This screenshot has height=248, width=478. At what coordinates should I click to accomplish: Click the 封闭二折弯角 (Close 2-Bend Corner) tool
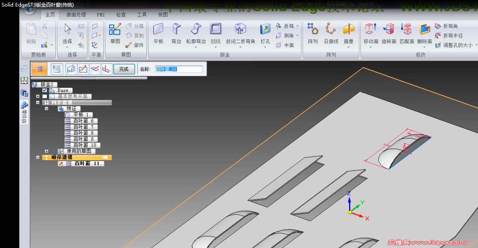click(x=240, y=33)
